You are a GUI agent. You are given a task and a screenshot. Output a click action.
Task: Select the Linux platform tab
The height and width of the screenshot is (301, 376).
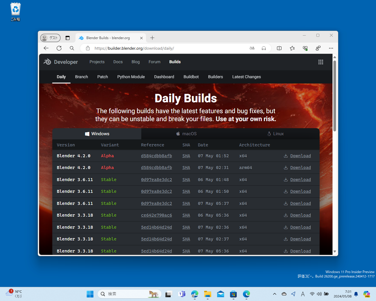[275, 134]
